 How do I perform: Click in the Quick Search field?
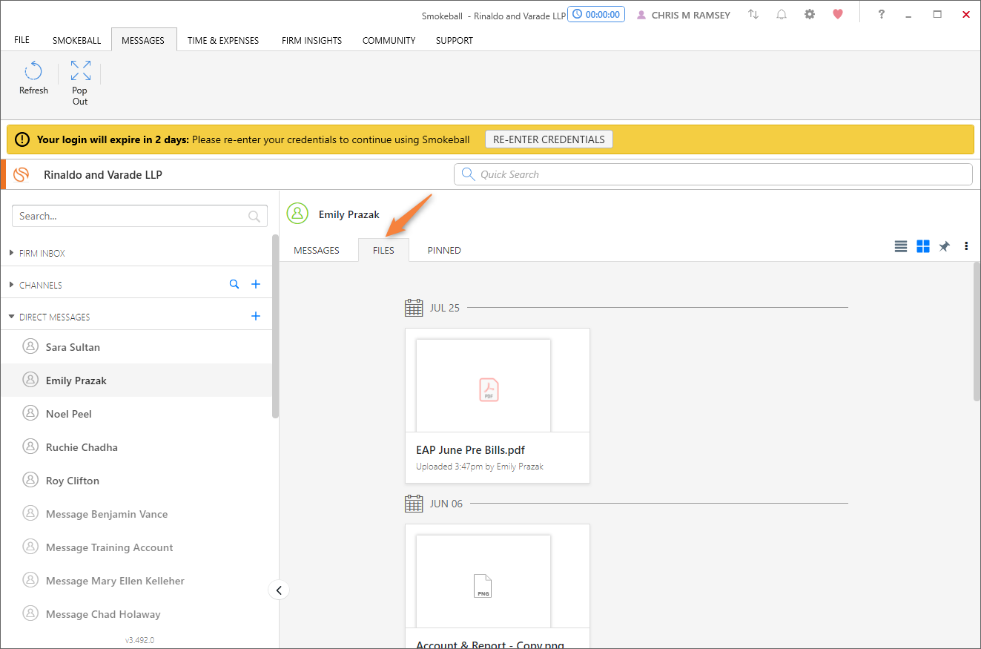(713, 174)
